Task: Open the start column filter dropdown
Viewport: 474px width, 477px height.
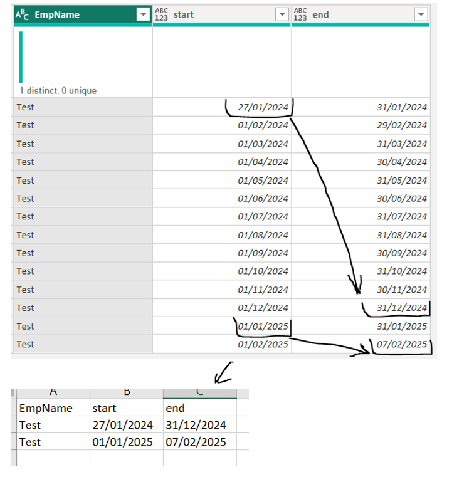Action: click(x=282, y=14)
